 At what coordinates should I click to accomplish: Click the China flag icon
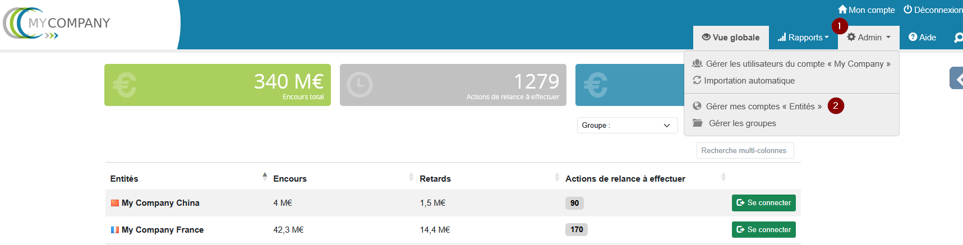pyautogui.click(x=115, y=203)
